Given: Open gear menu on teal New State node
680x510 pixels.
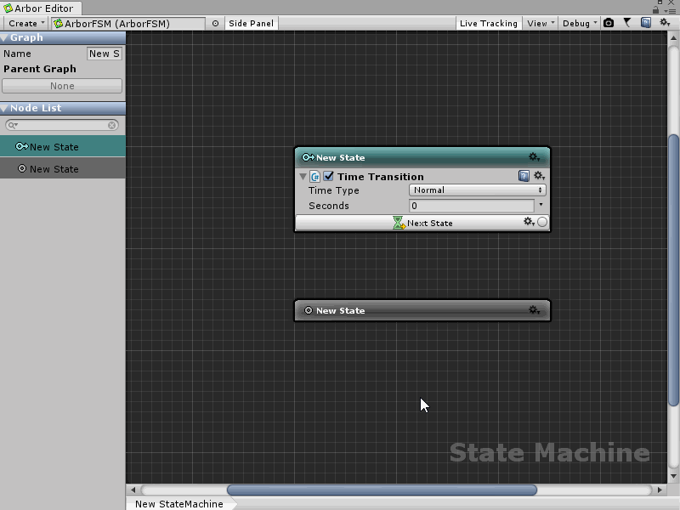Looking at the screenshot, I should coord(534,157).
